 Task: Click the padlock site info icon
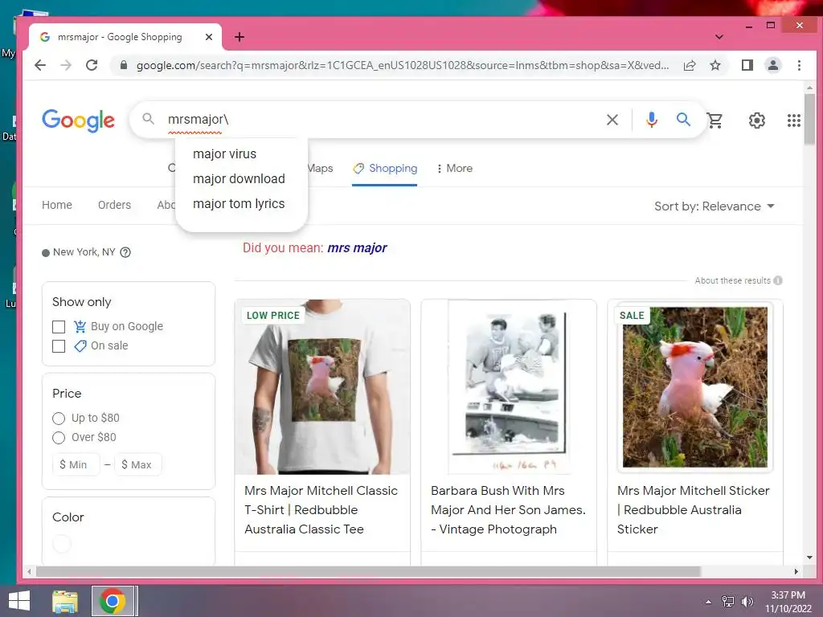[x=124, y=65]
